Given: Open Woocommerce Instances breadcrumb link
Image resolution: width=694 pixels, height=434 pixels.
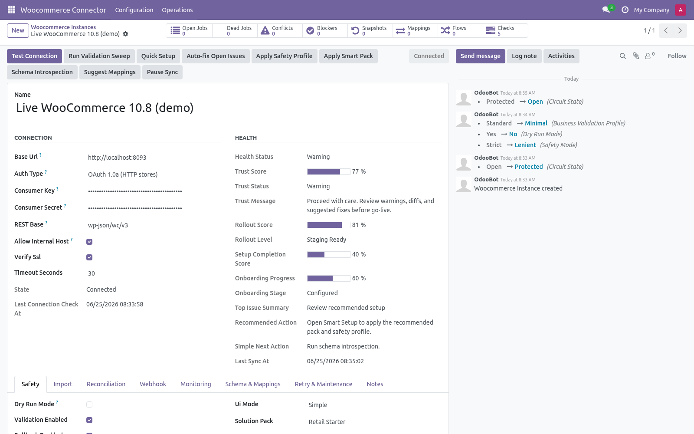Looking at the screenshot, I should pyautogui.click(x=63, y=27).
